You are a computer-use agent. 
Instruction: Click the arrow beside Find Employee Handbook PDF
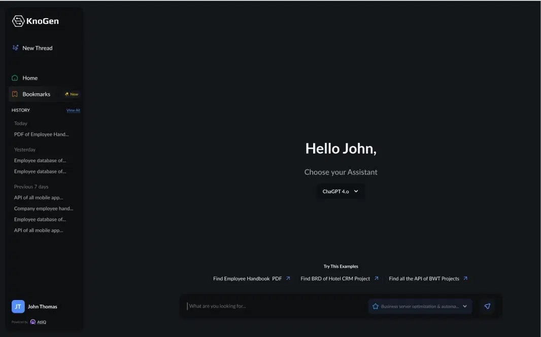tap(288, 278)
